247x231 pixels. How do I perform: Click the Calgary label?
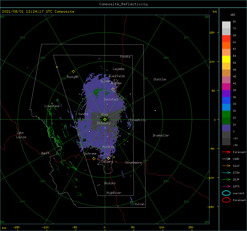107,162
